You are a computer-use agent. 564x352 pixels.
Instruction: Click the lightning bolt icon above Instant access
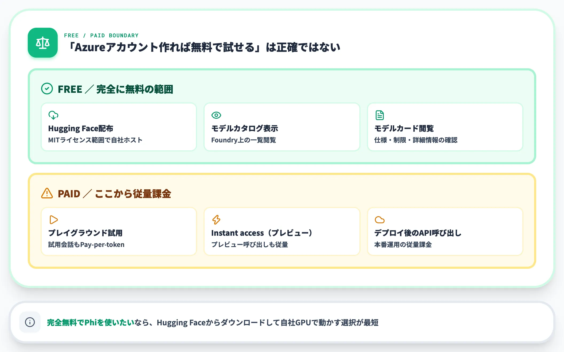tap(216, 220)
